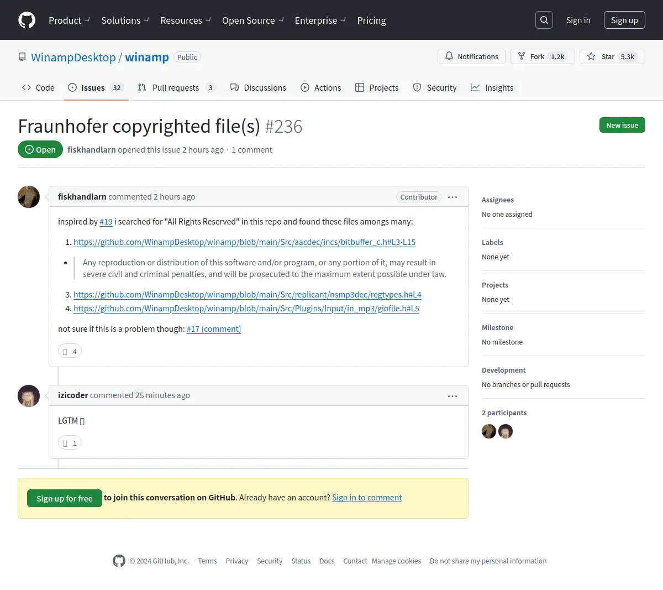
Task: Open the footer Terms link
Action: (x=207, y=561)
